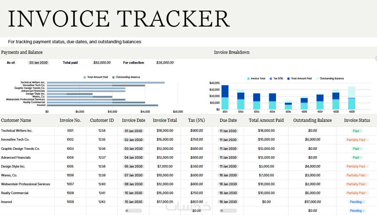Click Tax (5%) legend dot
This screenshot has width=377, height=215.
pos(271,79)
